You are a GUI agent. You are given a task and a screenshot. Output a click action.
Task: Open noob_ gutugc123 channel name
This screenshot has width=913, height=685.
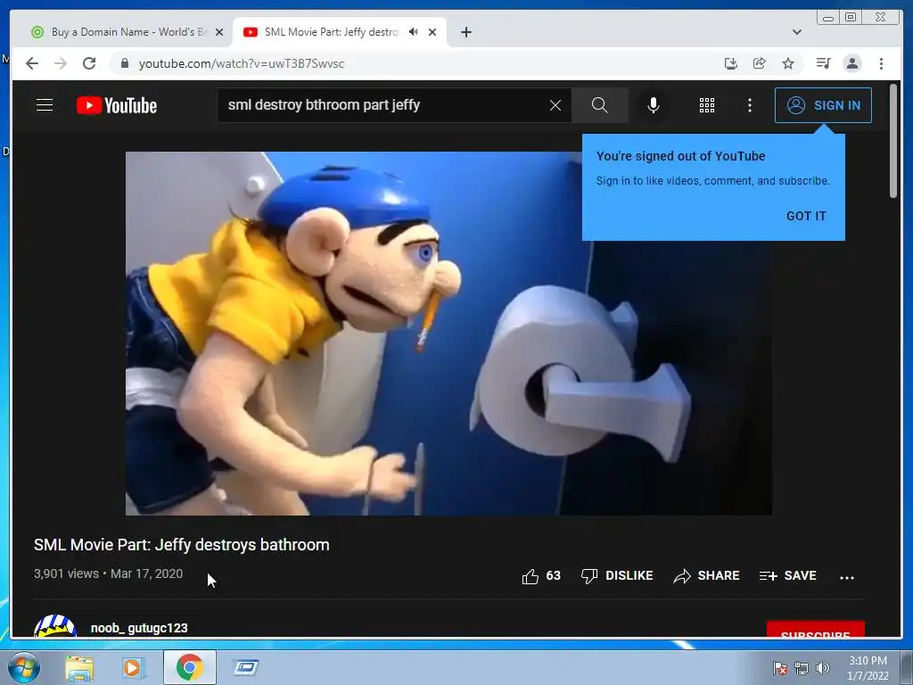pos(139,628)
